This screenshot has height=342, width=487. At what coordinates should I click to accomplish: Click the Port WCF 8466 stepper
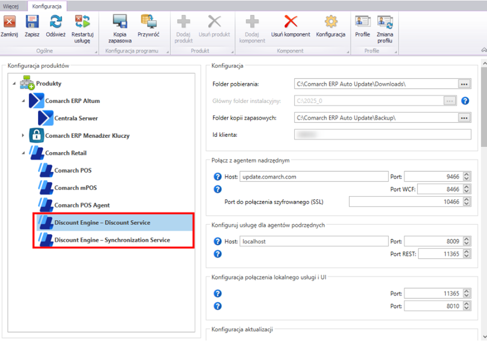(x=444, y=189)
